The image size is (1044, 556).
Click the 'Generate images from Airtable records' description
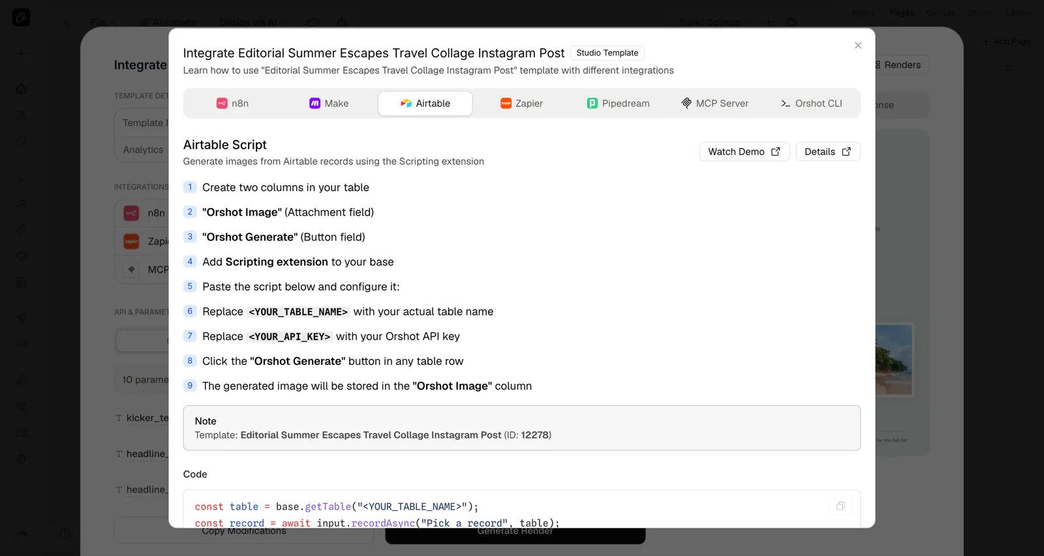[x=333, y=162]
